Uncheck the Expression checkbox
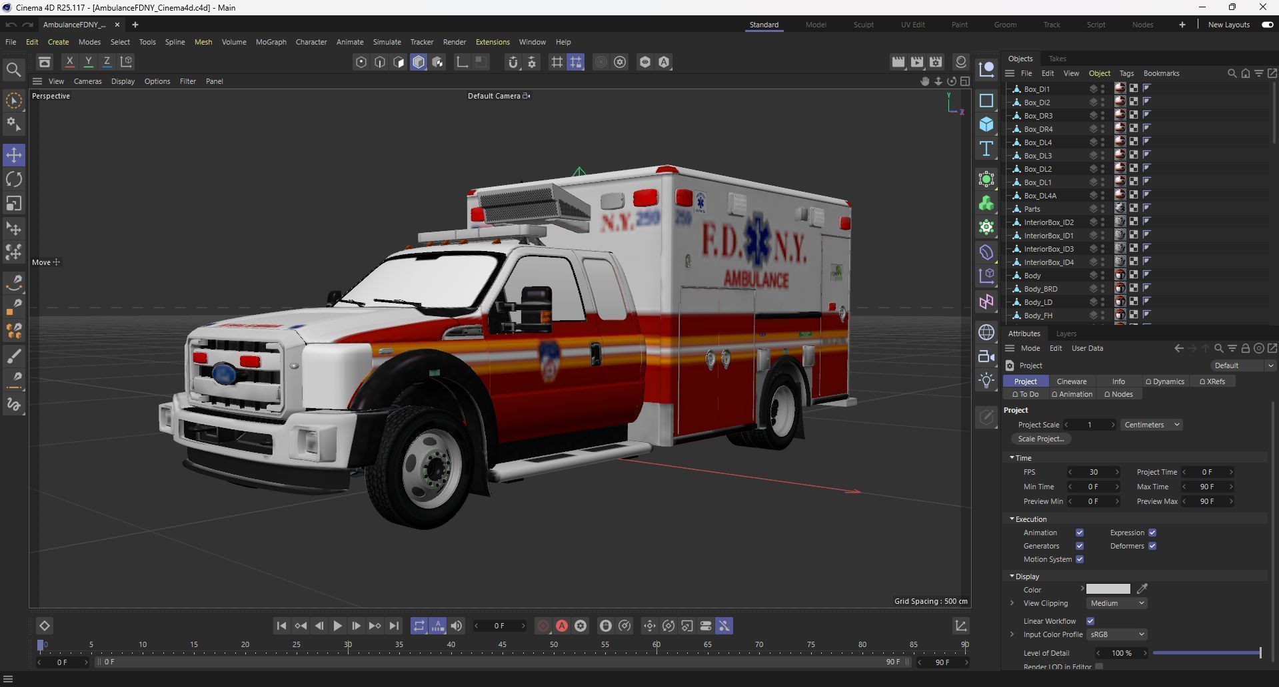The height and width of the screenshot is (687, 1279). point(1152,533)
